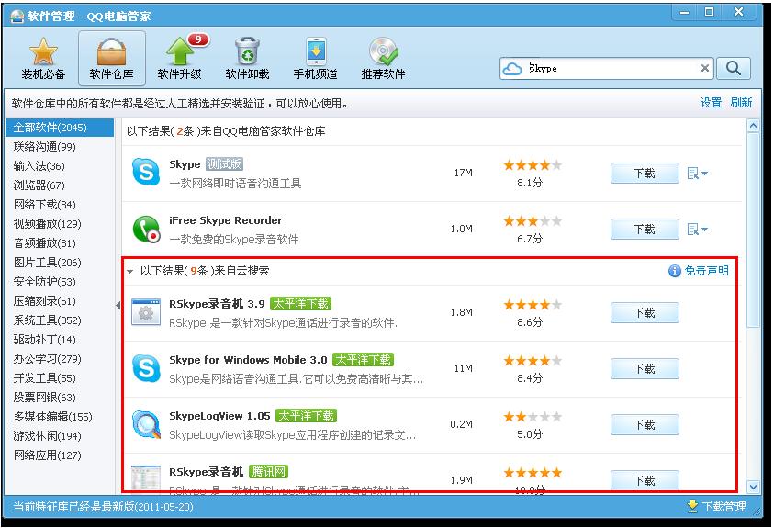
Task: Click iFree Skype Recorder phone icon
Action: tap(146, 229)
